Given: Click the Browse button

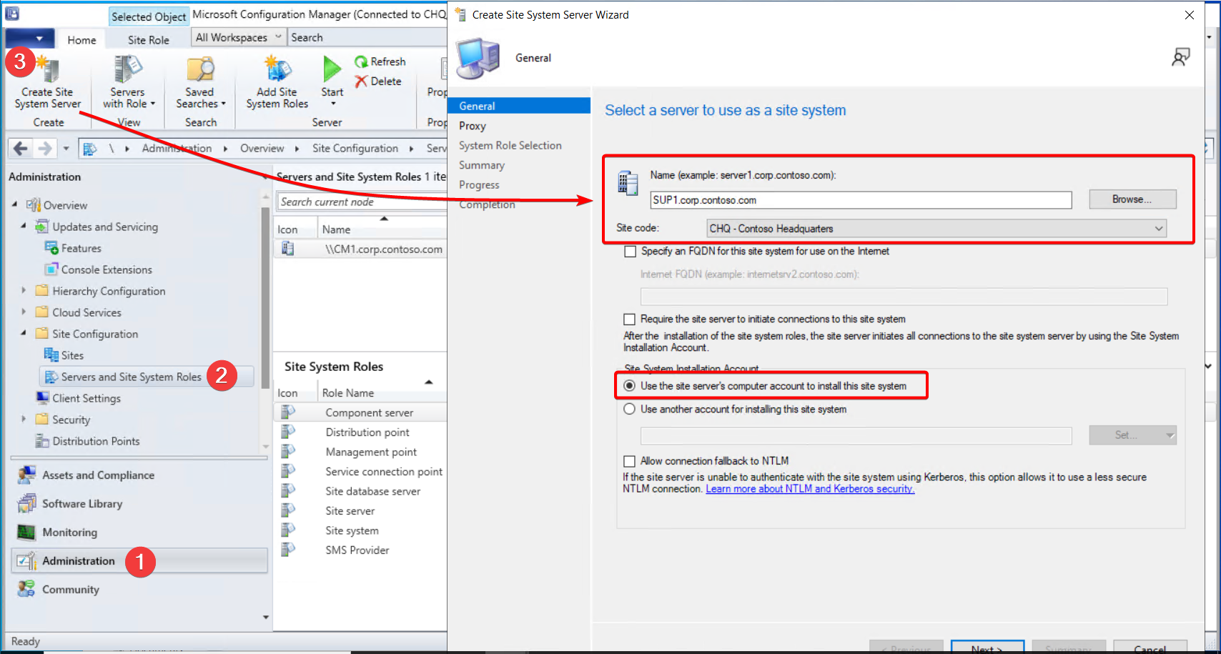Looking at the screenshot, I should pyautogui.click(x=1132, y=199).
